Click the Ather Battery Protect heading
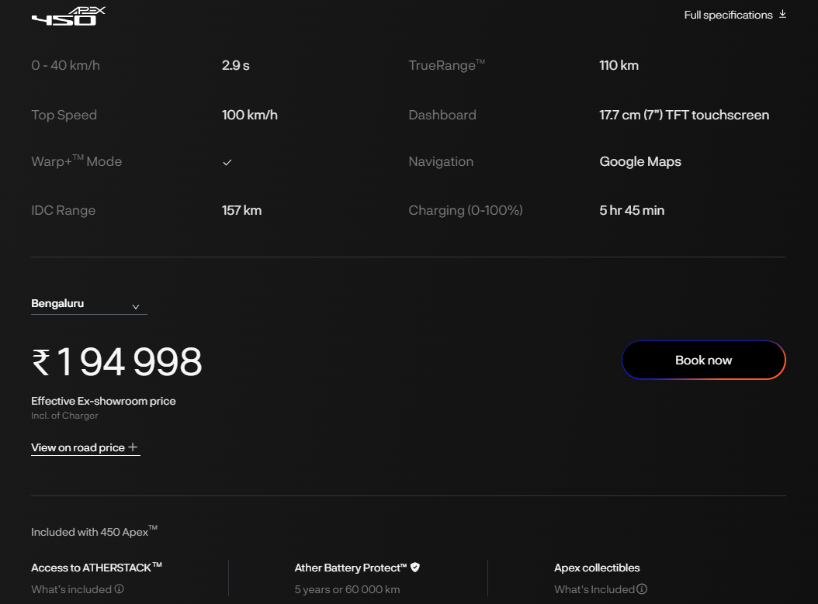 coord(351,568)
